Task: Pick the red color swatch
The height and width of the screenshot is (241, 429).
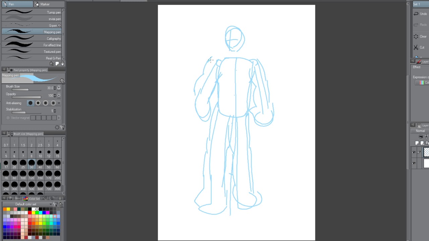Action: point(29,213)
